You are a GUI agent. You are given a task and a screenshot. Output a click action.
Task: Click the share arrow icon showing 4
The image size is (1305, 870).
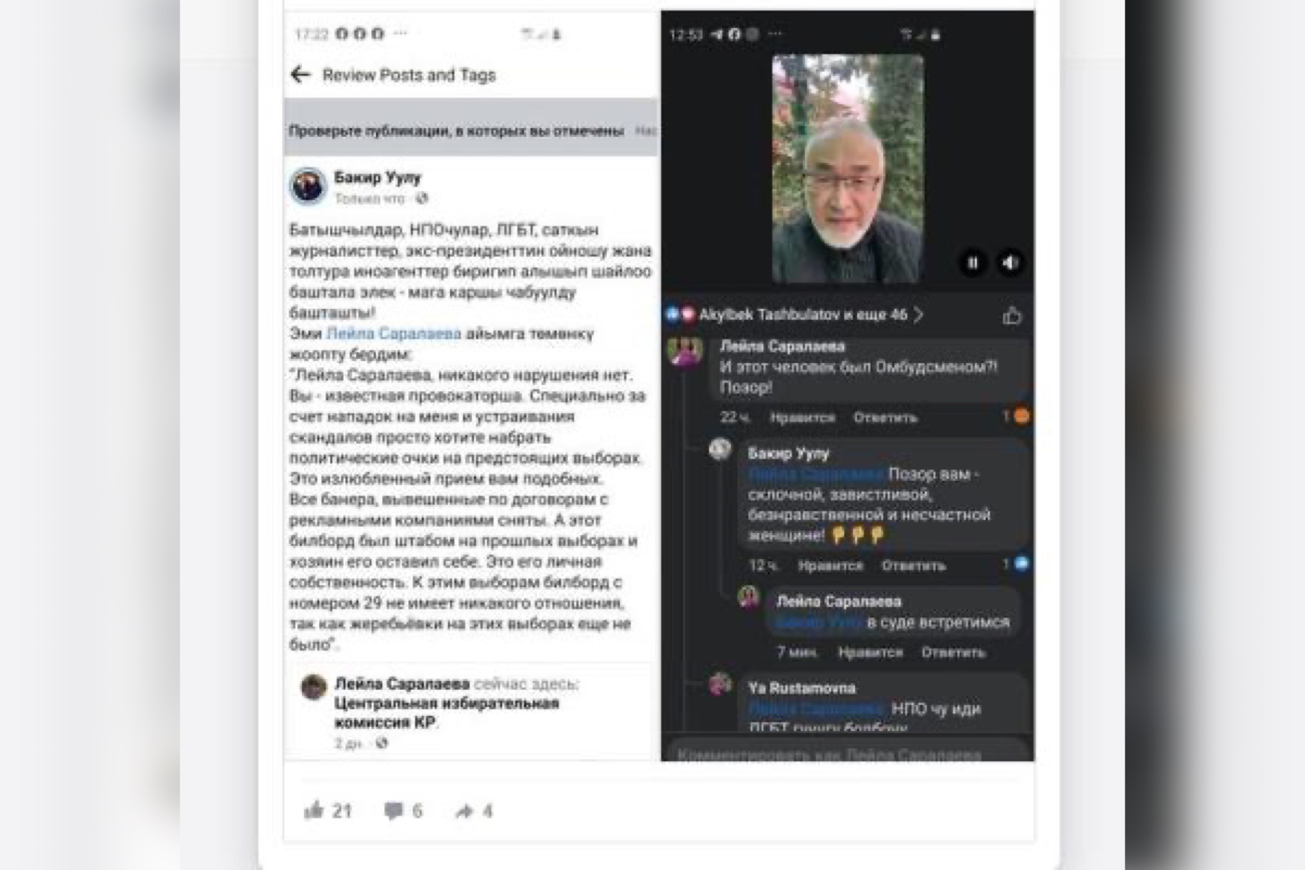465,811
